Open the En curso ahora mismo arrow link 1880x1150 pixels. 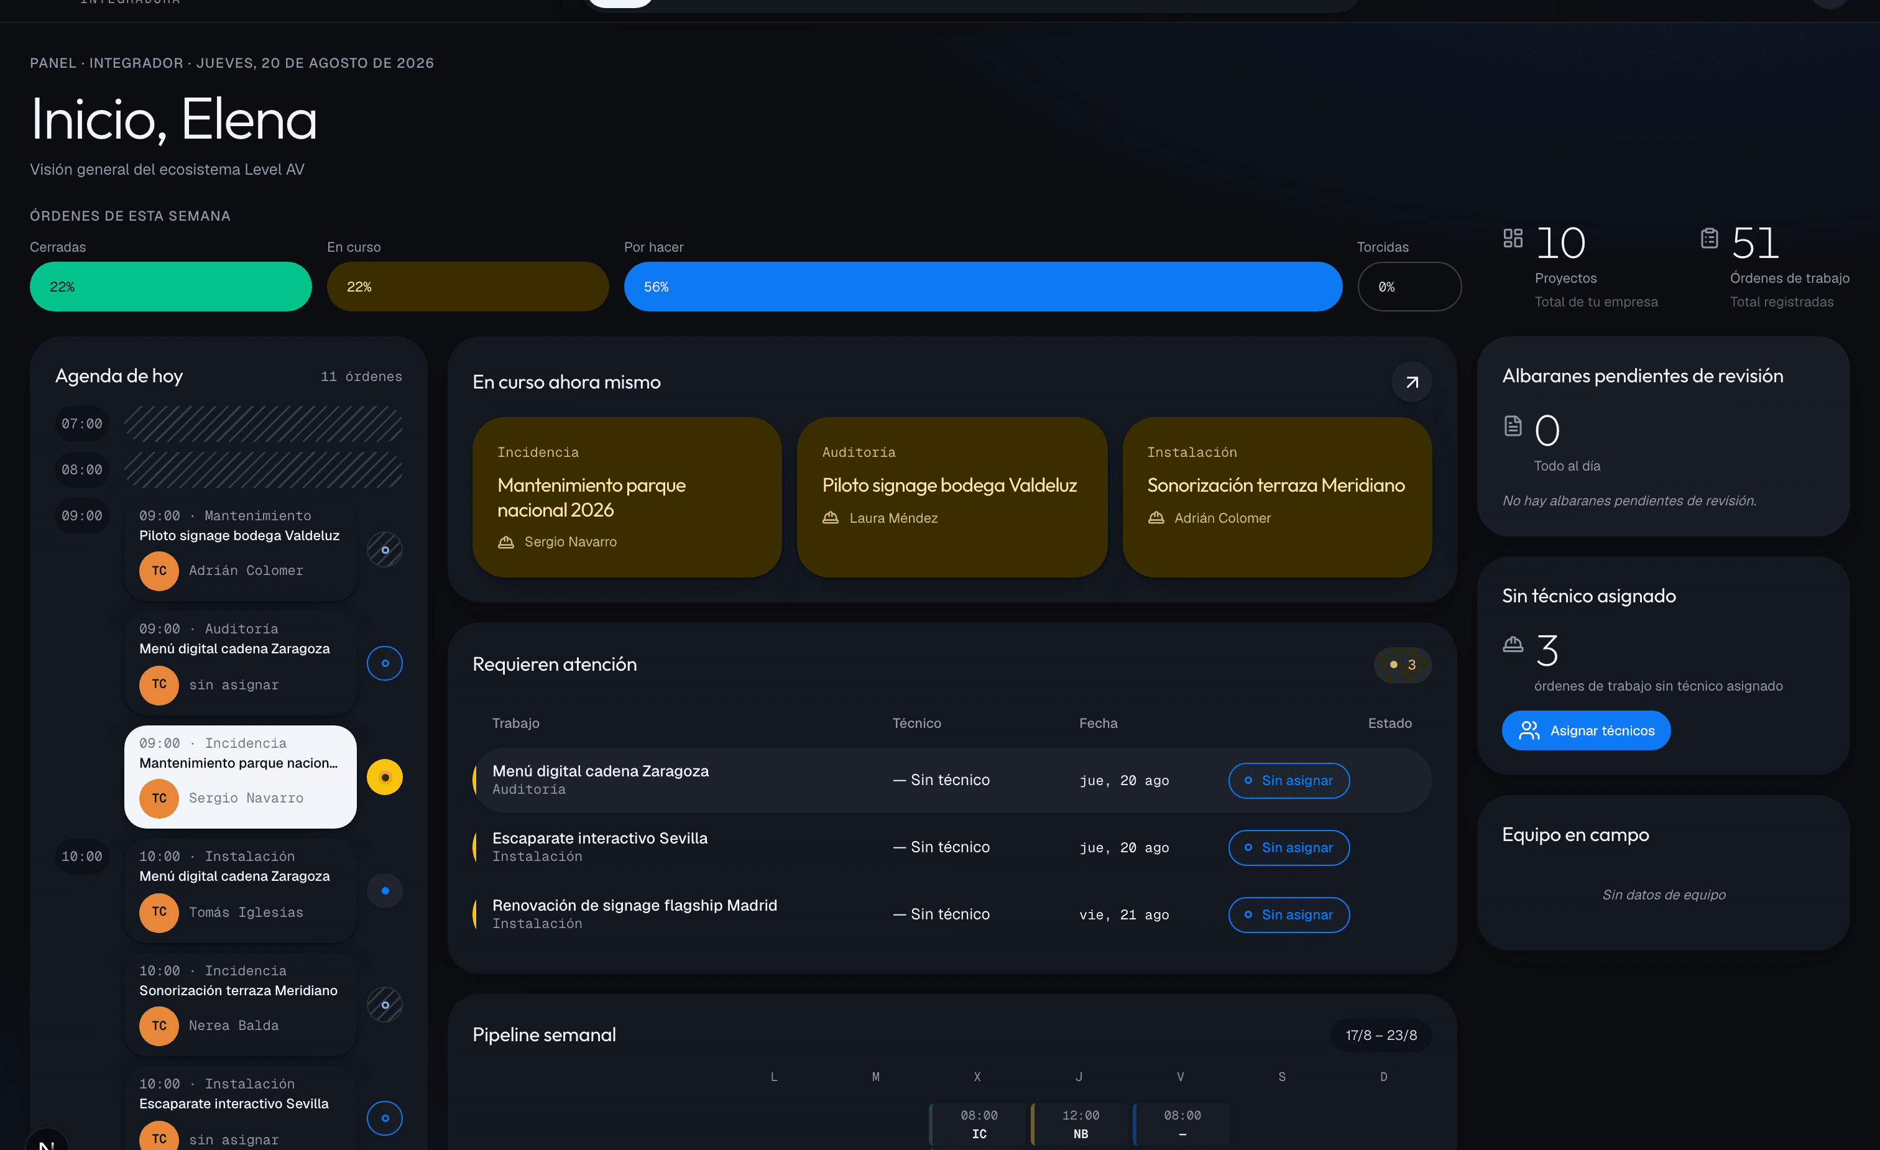pyautogui.click(x=1411, y=382)
